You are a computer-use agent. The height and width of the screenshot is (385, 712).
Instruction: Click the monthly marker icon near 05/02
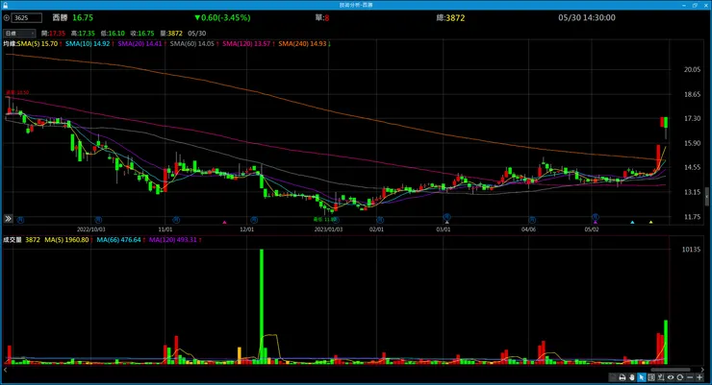click(596, 217)
